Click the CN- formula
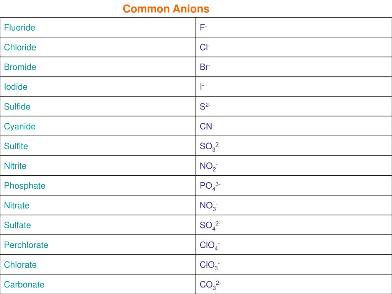This screenshot has height=294, width=392. click(207, 126)
